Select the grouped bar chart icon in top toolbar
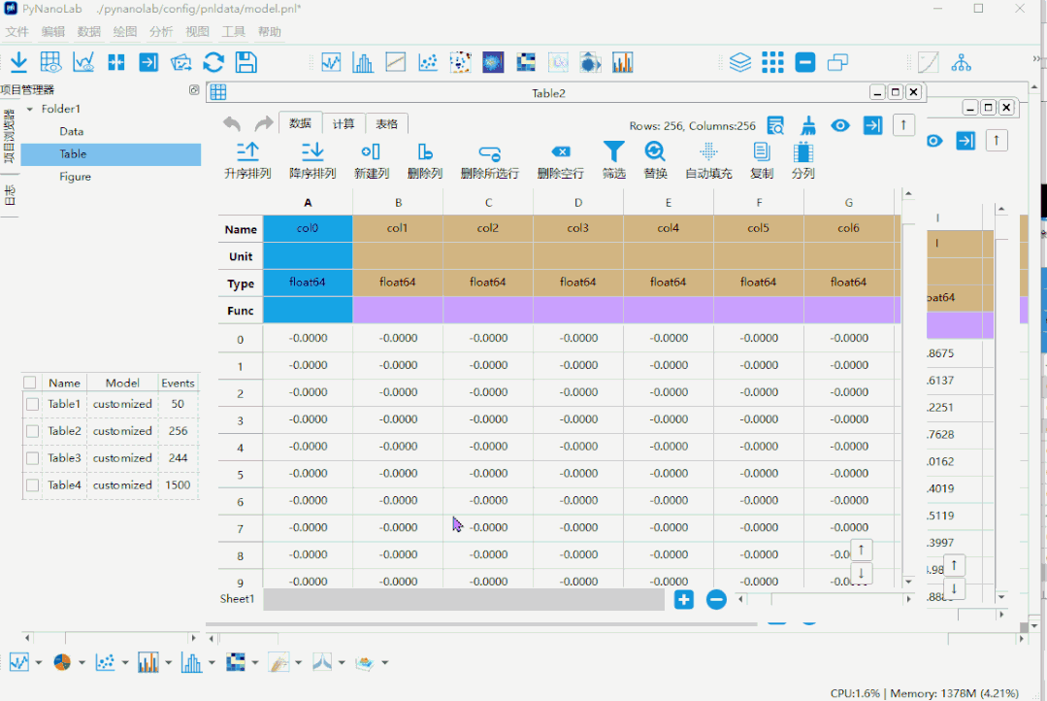This screenshot has width=1047, height=701. [x=622, y=62]
